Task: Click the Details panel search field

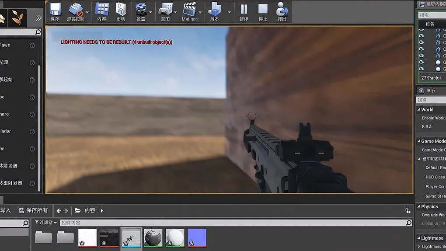Action: [431, 100]
